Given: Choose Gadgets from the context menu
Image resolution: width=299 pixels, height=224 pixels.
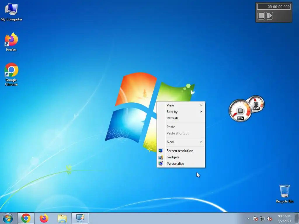Looking at the screenshot, I should point(181,157).
